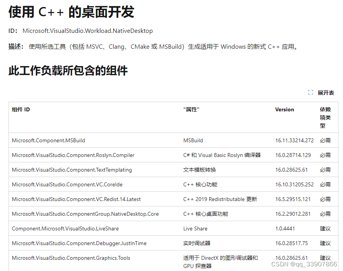
Task: Select the heading 使用 C++ 的桌面开发
Action: [71, 12]
